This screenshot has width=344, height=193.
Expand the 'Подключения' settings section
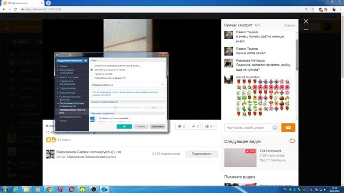(x=68, y=88)
